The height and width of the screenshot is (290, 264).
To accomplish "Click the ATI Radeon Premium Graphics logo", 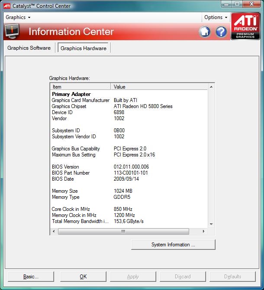I will click(x=245, y=26).
